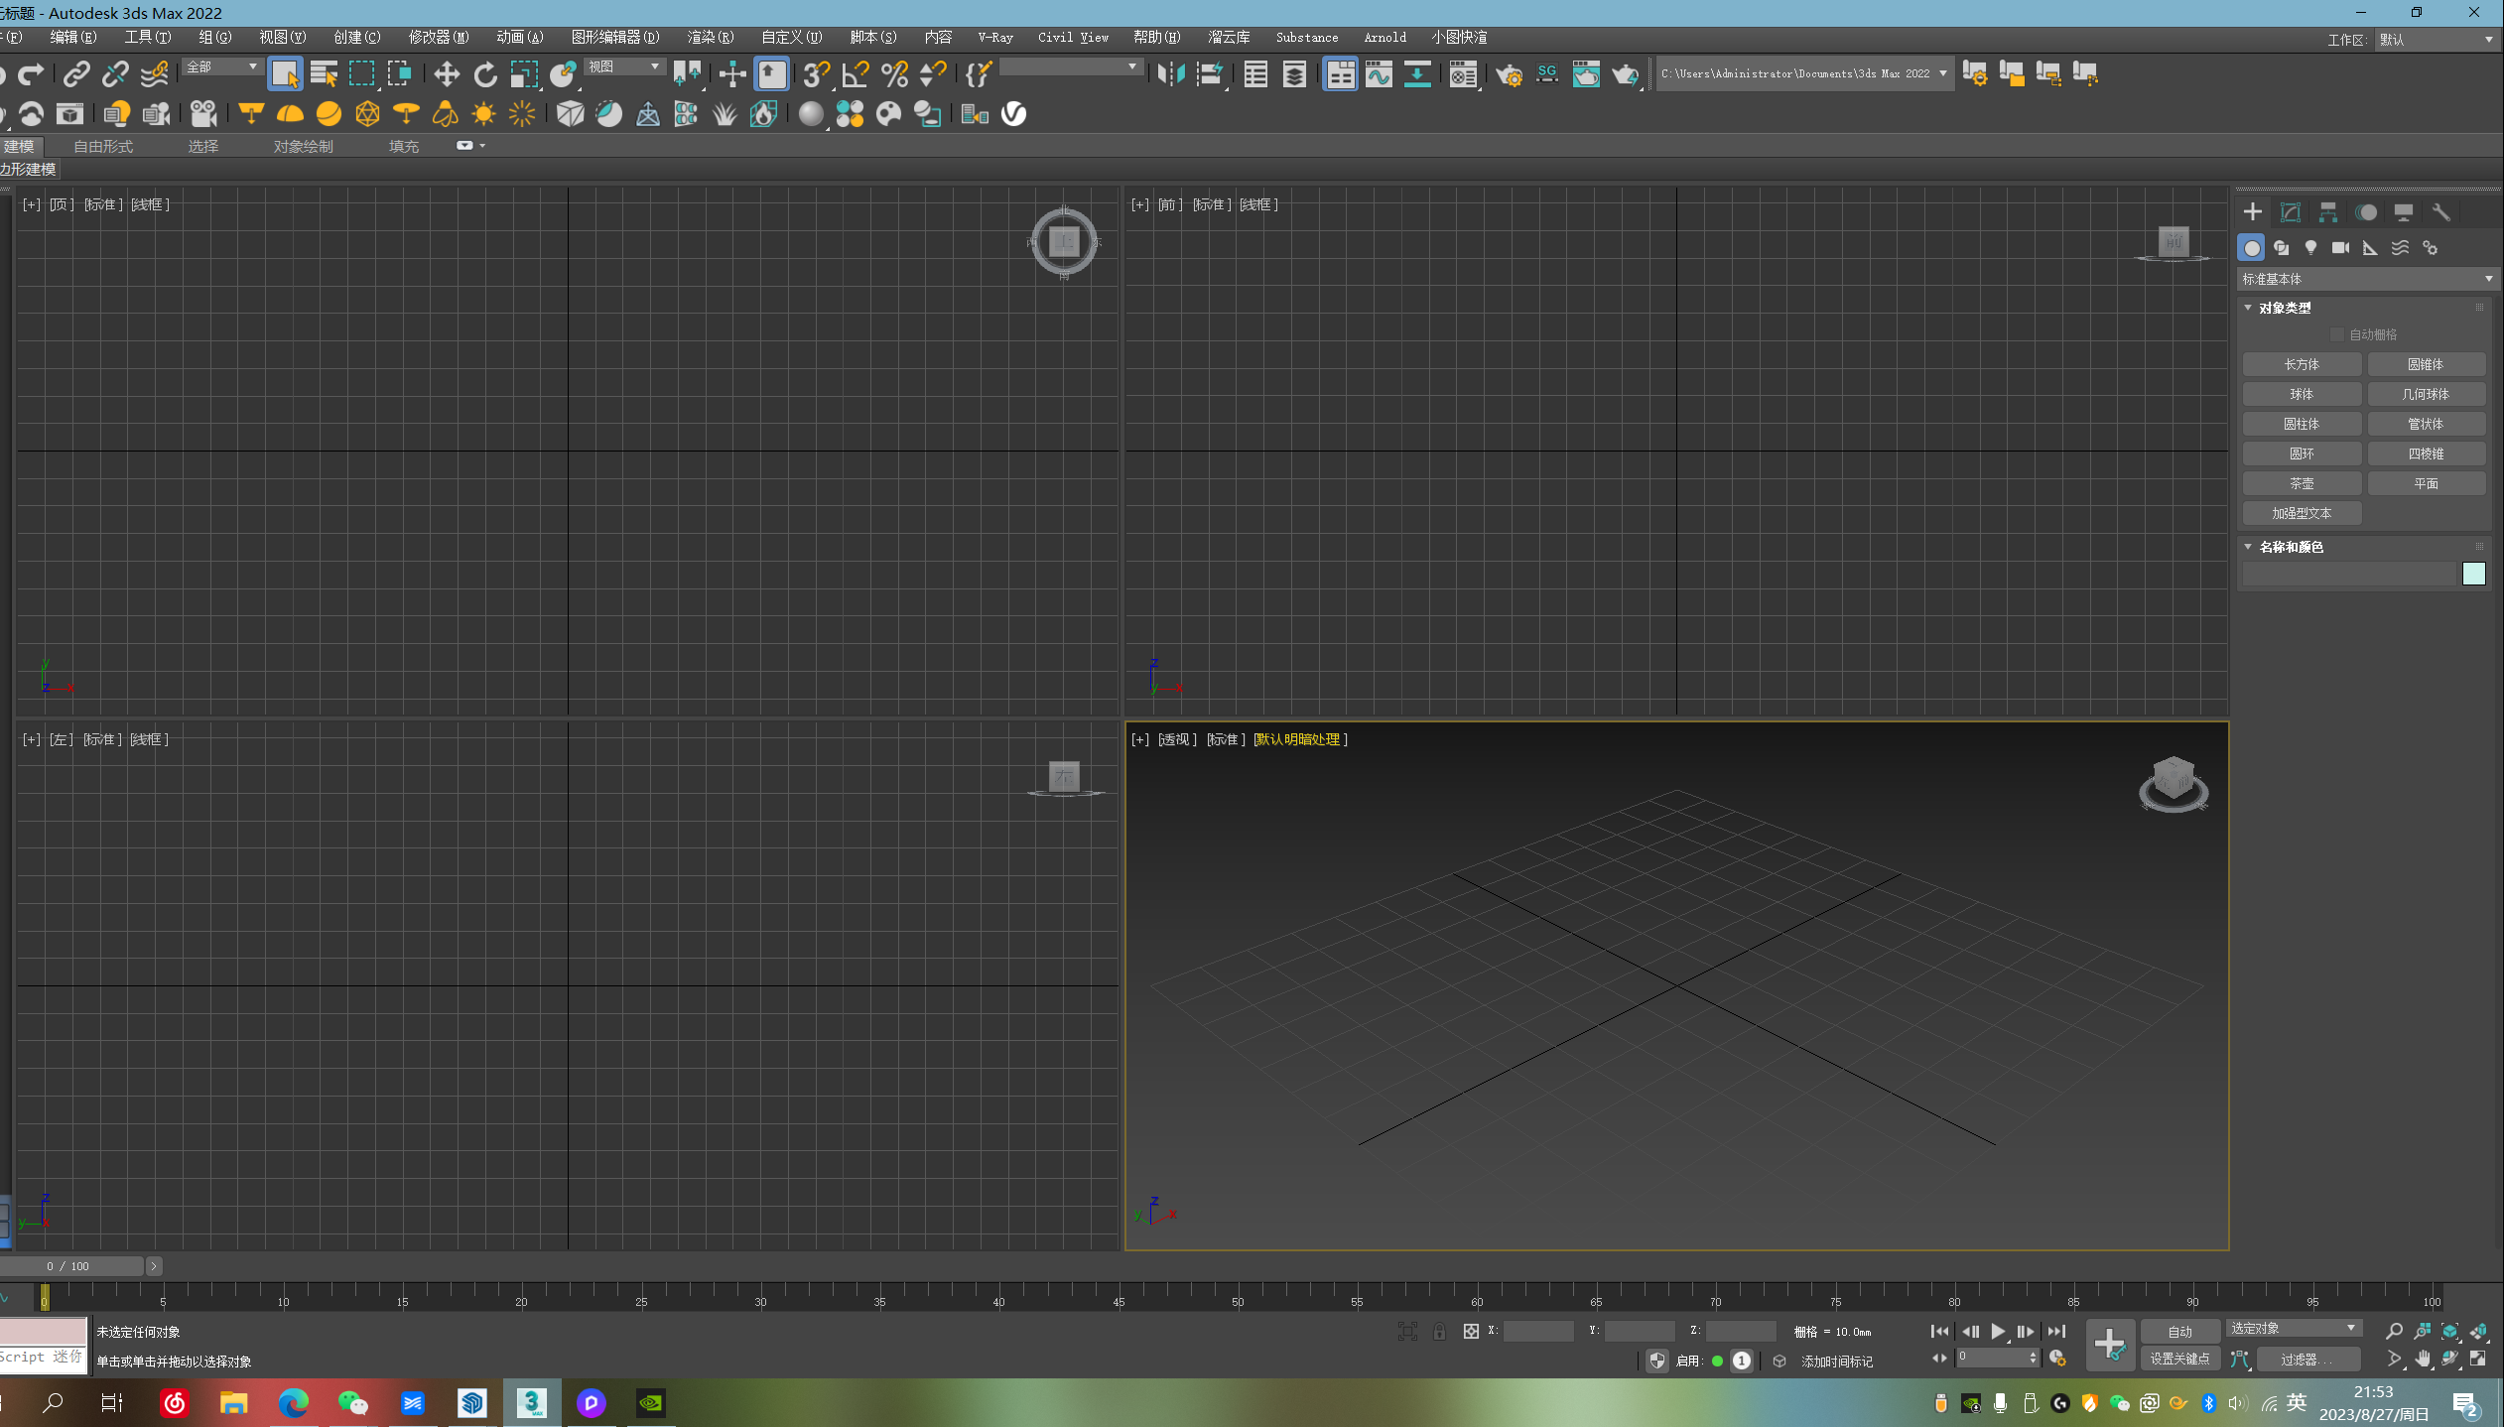Select Cameras category in Create panel
Image resolution: width=2504 pixels, height=1427 pixels.
pos(2341,248)
